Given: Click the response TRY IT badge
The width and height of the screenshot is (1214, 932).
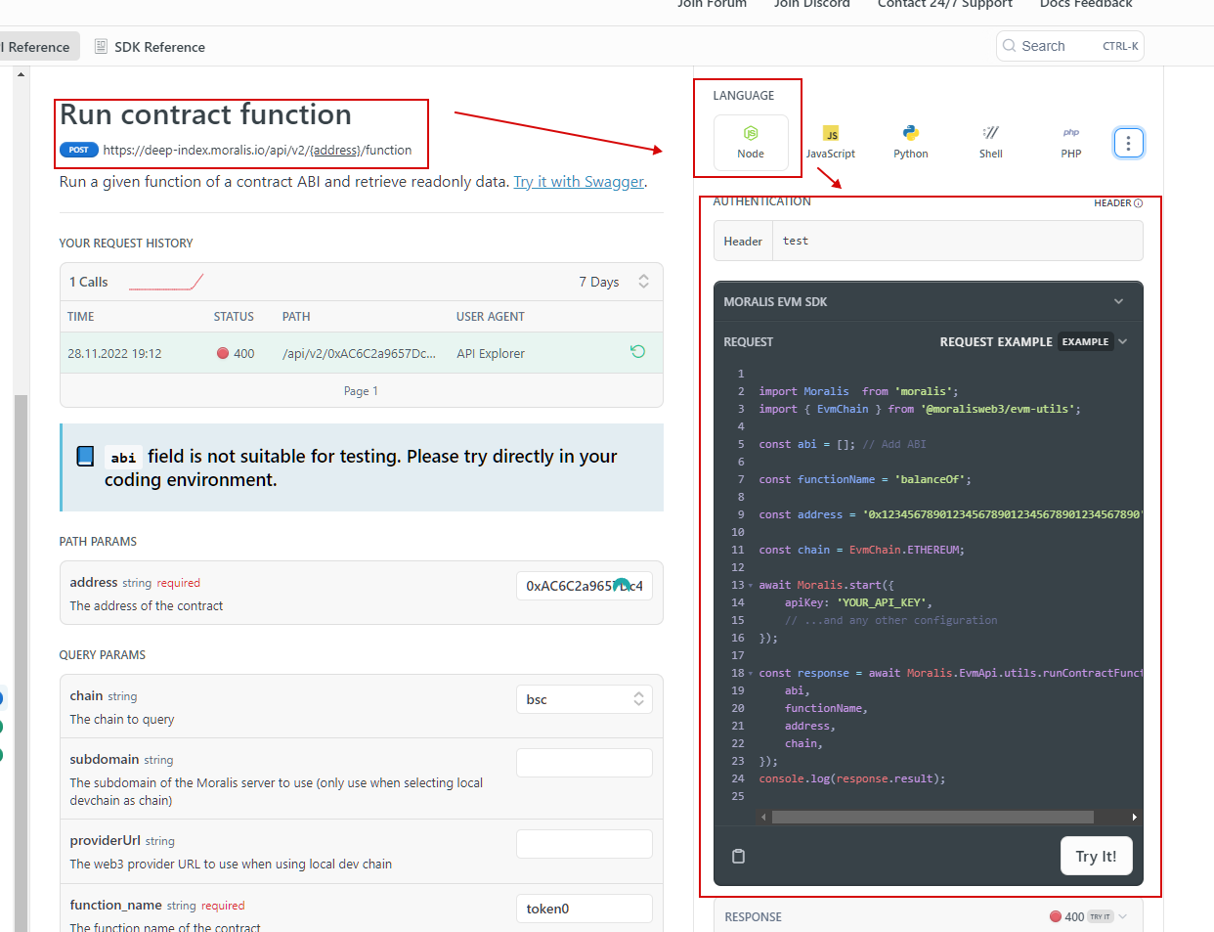Looking at the screenshot, I should click(x=1100, y=916).
